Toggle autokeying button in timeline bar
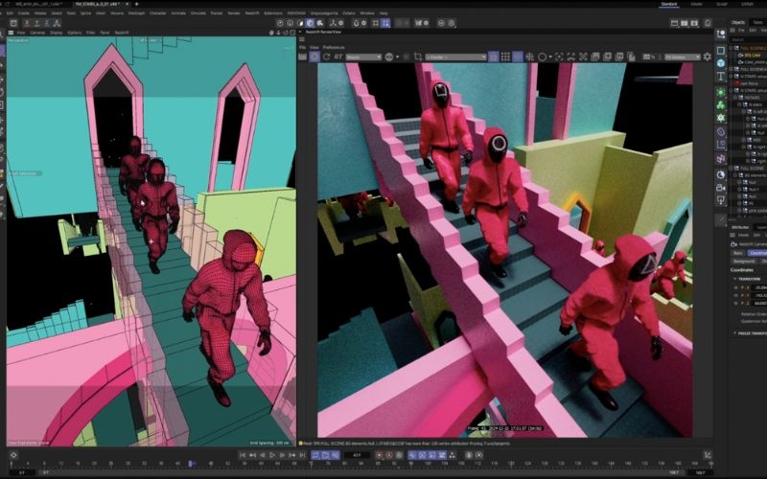Screen dimensions: 767x479 point(389,455)
